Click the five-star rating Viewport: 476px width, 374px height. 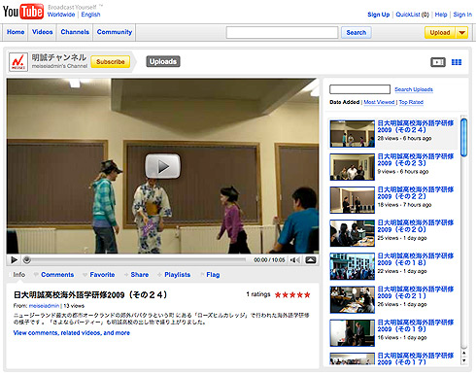(292, 294)
